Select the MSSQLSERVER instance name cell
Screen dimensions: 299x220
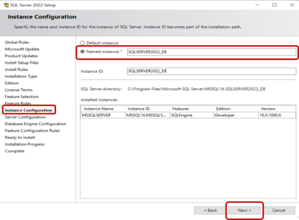[103, 115]
